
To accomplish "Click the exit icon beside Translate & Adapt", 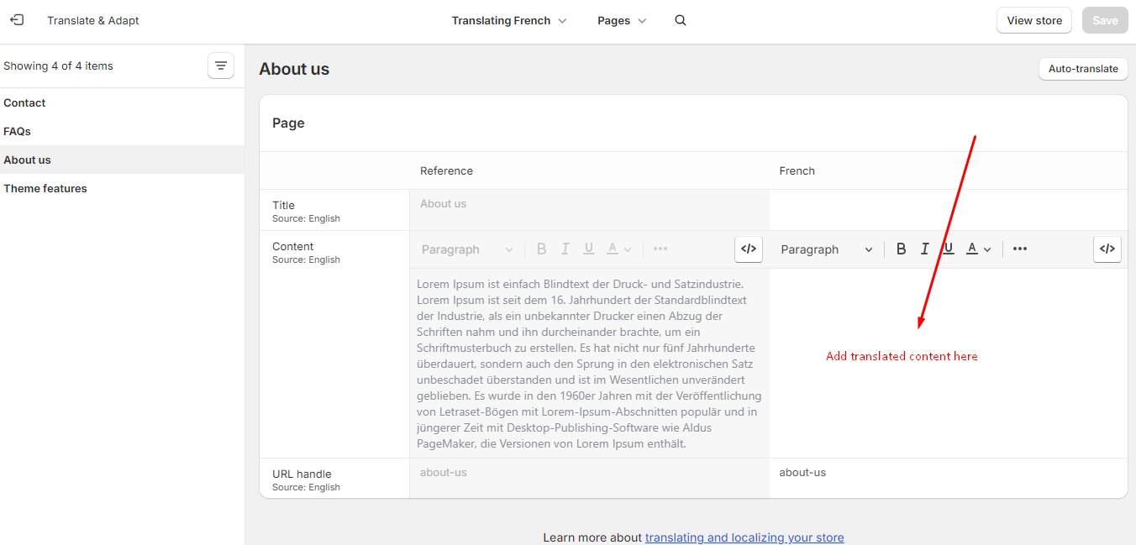I will 17,20.
